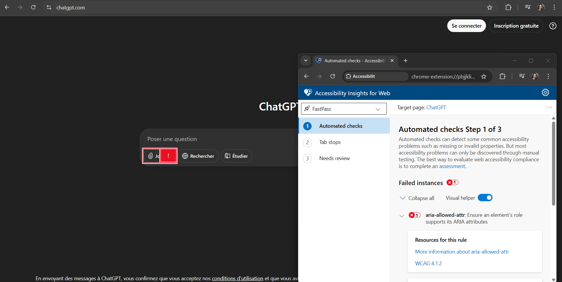Select Automated checks step
The height and width of the screenshot is (282, 562).
point(344,126)
